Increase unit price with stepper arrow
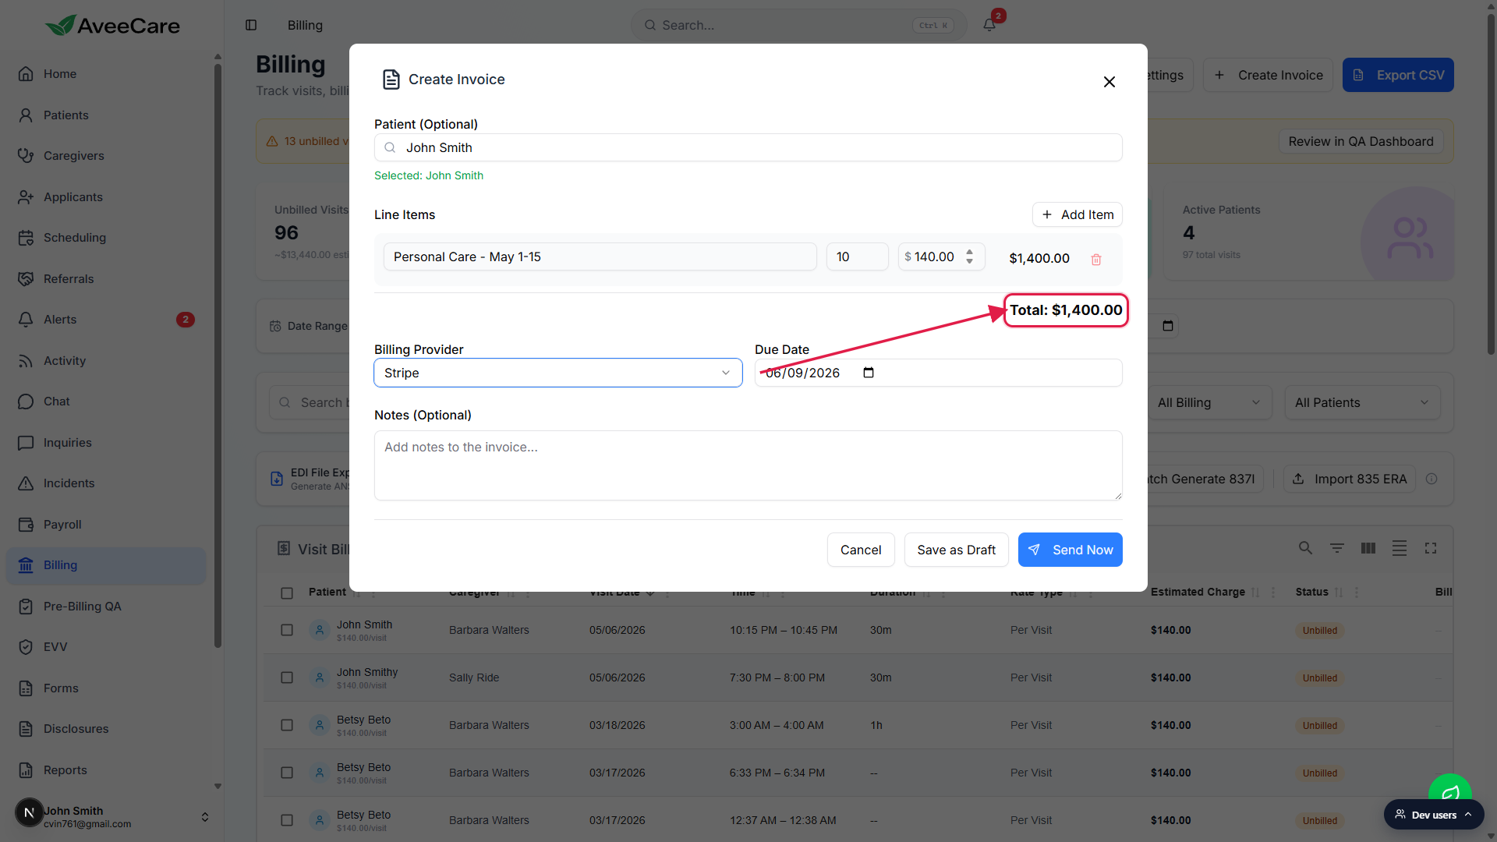This screenshot has height=842, width=1497. pos(969,252)
